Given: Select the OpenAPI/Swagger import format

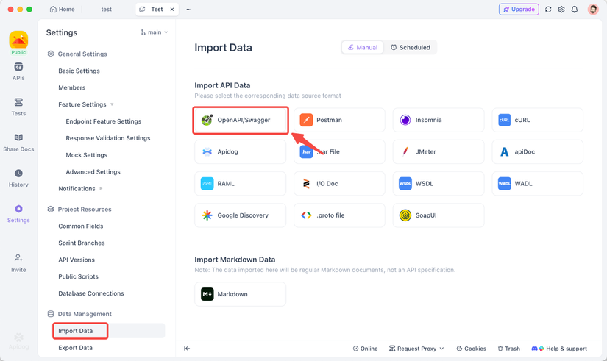Looking at the screenshot, I should (x=241, y=120).
